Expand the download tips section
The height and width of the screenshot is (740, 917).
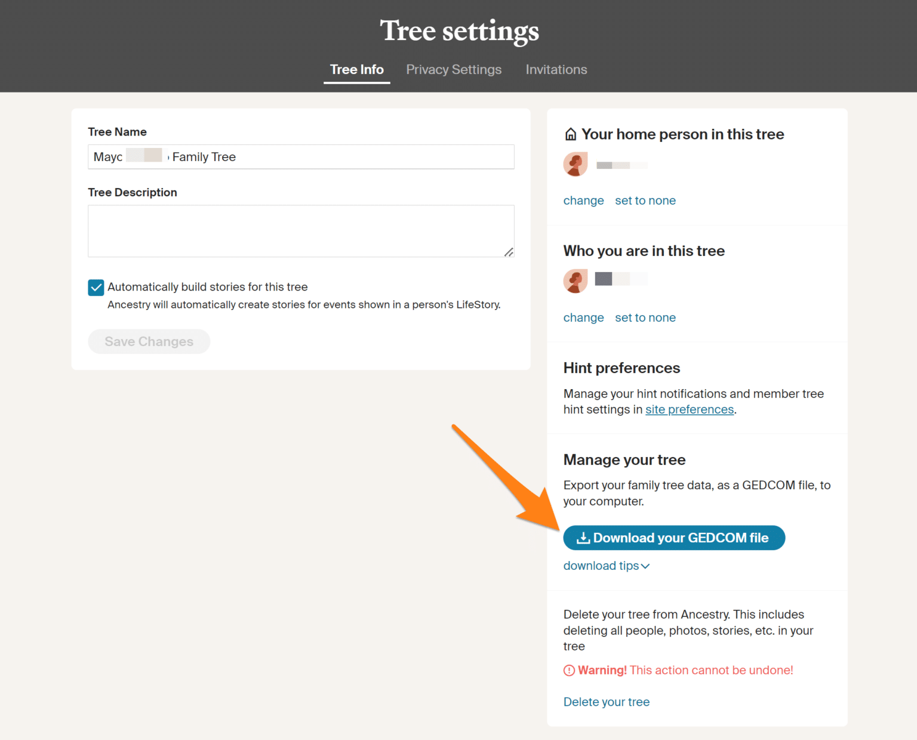click(606, 566)
